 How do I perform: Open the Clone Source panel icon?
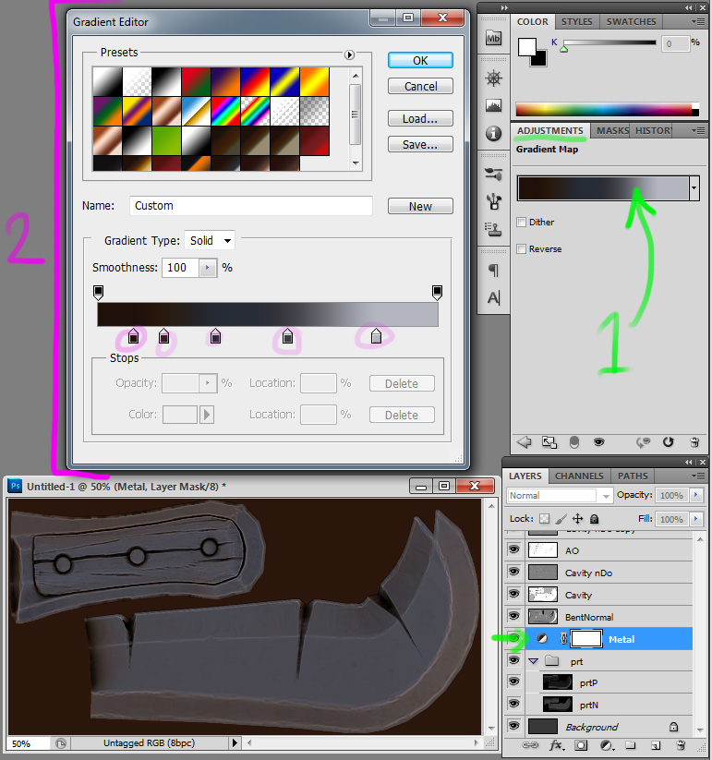tap(493, 229)
